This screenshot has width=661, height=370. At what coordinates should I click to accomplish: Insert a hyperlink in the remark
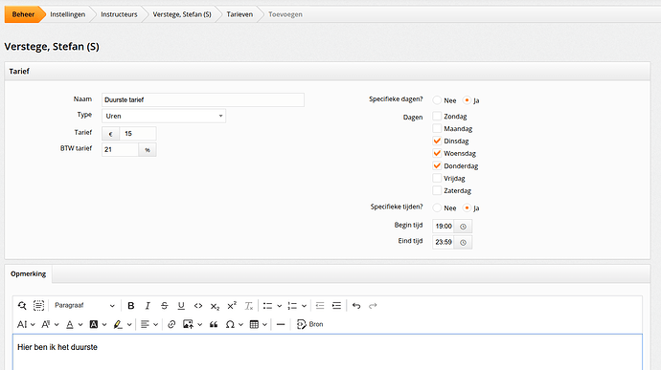[171, 324]
